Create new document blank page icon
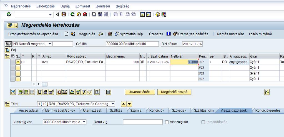284x137 pixels. pyautogui.click(x=66, y=34)
